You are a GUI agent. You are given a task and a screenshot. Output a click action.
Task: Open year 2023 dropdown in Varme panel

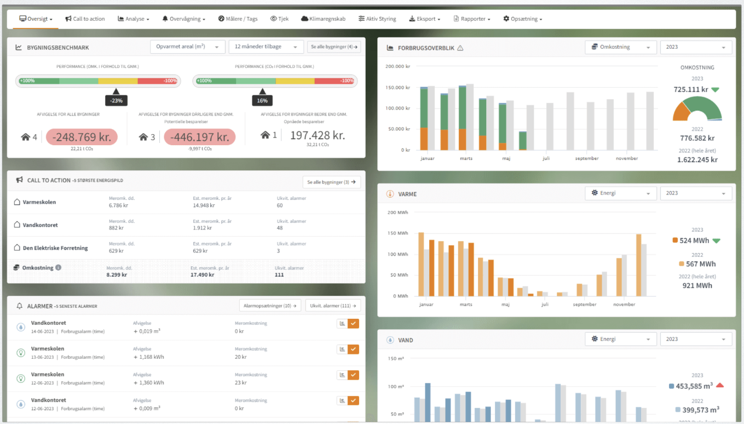(696, 193)
